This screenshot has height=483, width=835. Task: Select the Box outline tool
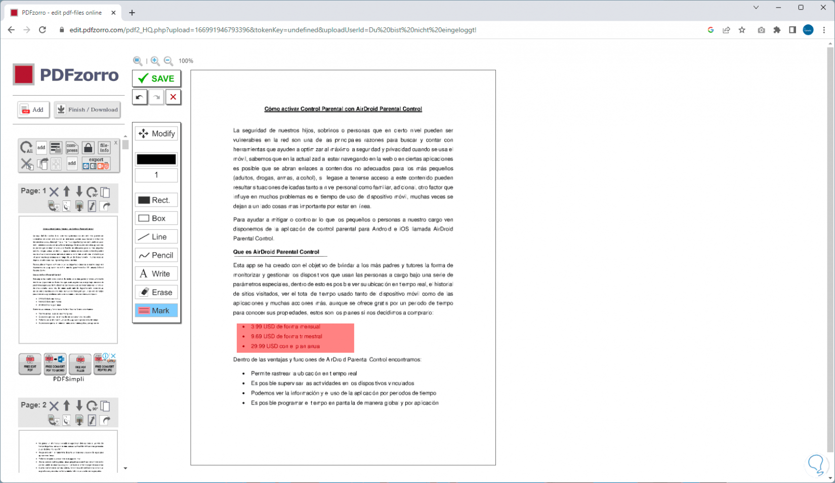click(156, 218)
